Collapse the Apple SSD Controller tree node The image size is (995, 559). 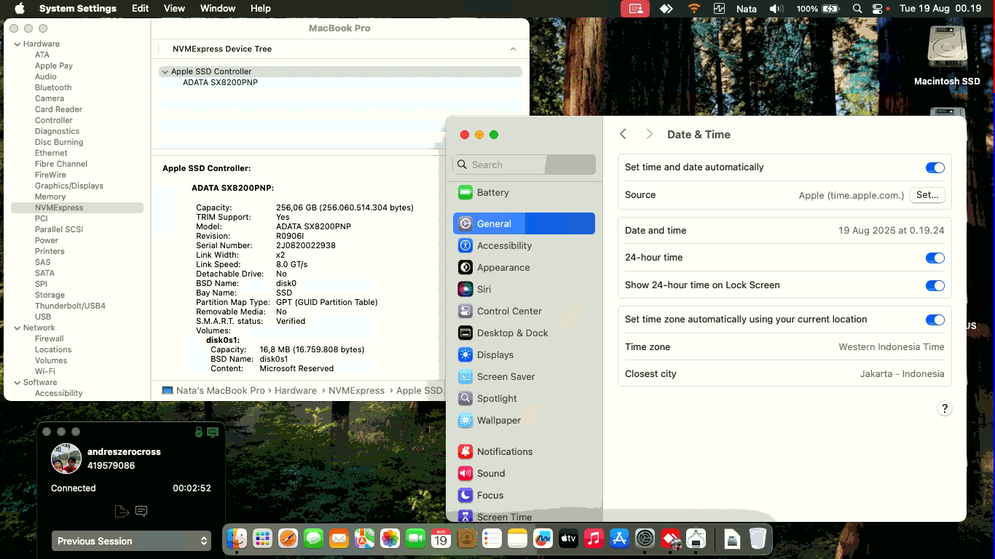coord(165,72)
